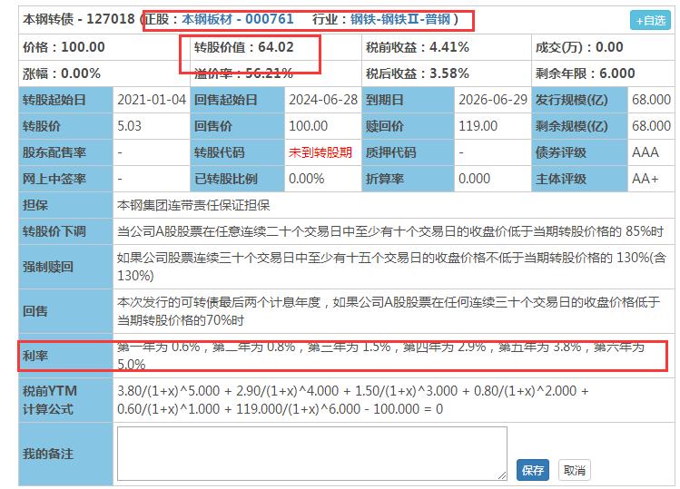680x489 pixels.
Task: Select the 税后收益 3.58% text
Action: pyautogui.click(x=418, y=73)
